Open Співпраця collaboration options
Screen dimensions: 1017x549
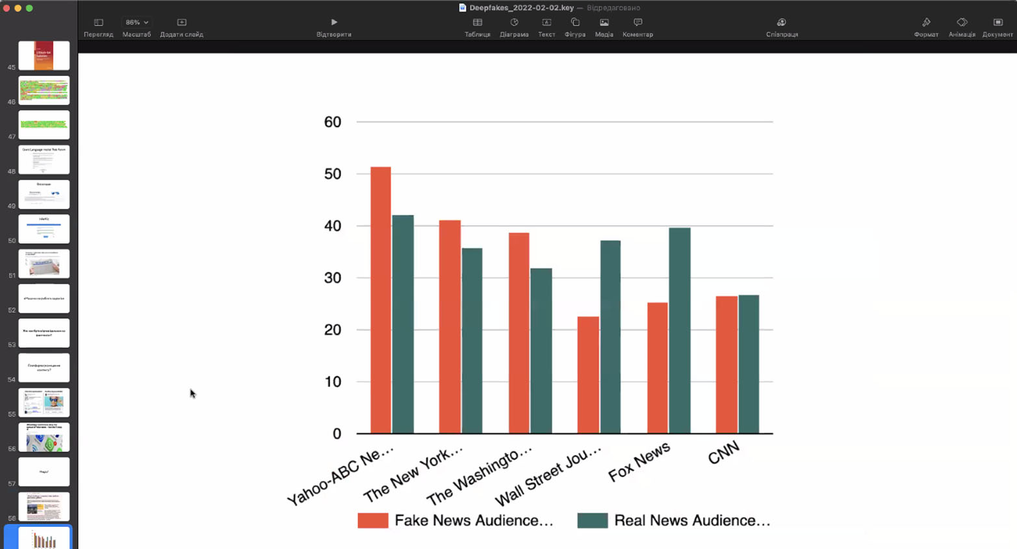[x=782, y=27]
